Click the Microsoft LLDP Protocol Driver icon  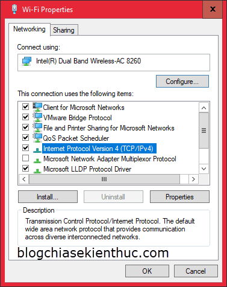pyautogui.click(x=37, y=170)
